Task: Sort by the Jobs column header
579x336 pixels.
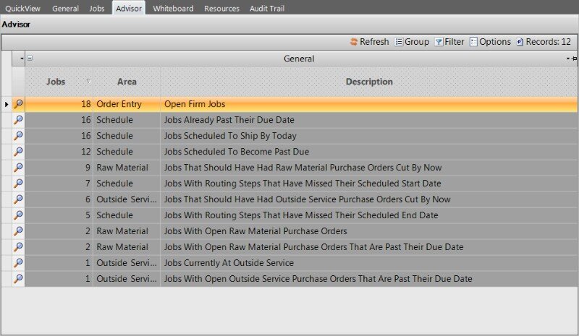Action: pyautogui.click(x=56, y=82)
